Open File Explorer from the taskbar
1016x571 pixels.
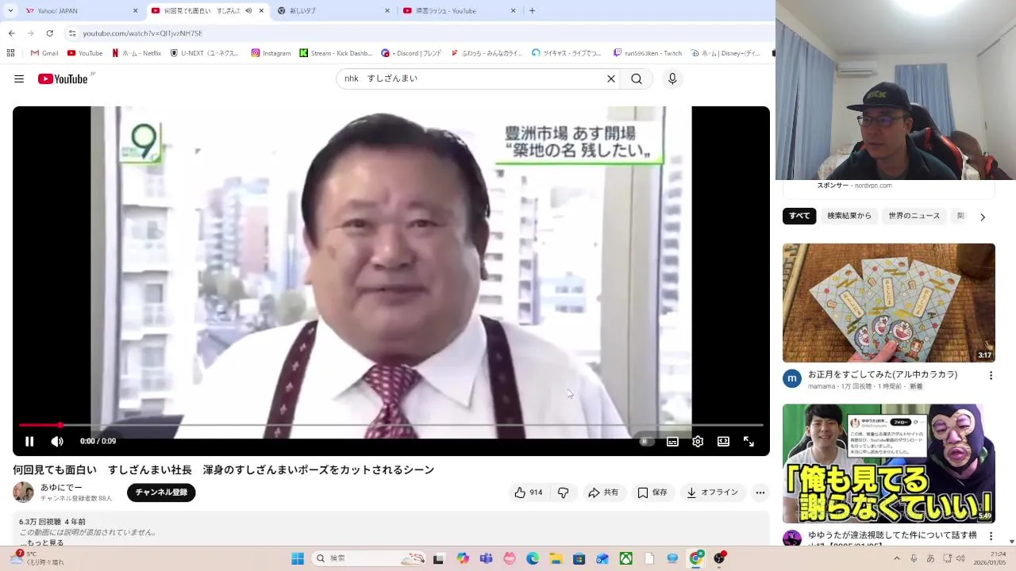click(x=556, y=558)
